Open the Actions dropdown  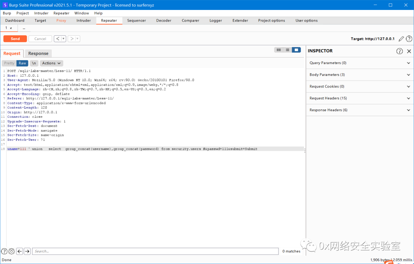coord(51,63)
